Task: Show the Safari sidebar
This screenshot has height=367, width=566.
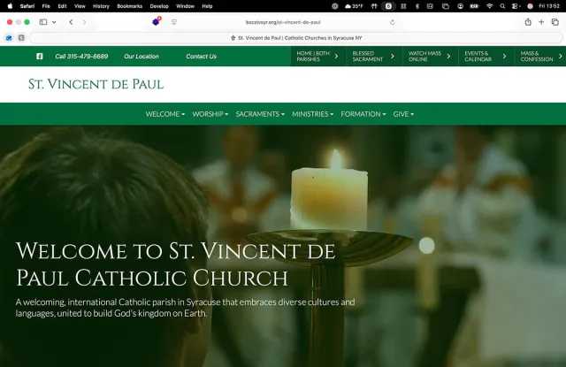Action: point(43,22)
